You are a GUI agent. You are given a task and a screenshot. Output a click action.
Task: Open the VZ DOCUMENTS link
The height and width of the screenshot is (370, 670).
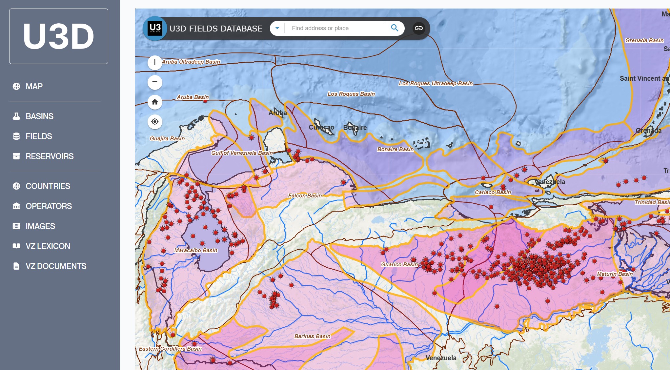click(56, 266)
